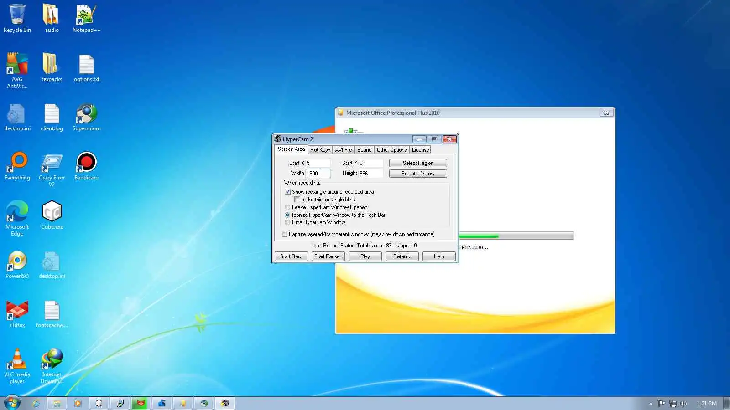The width and height of the screenshot is (730, 410).
Task: Click the HyperCam 2 title bar text
Action: pos(298,139)
